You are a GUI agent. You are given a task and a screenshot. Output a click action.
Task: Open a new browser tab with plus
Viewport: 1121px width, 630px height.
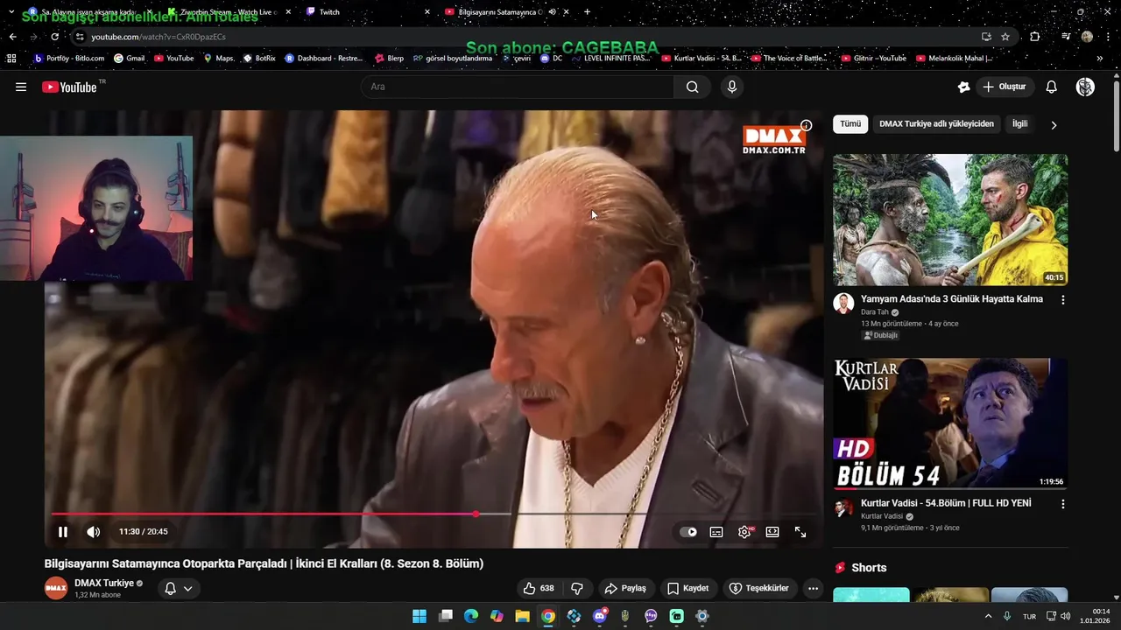point(587,11)
